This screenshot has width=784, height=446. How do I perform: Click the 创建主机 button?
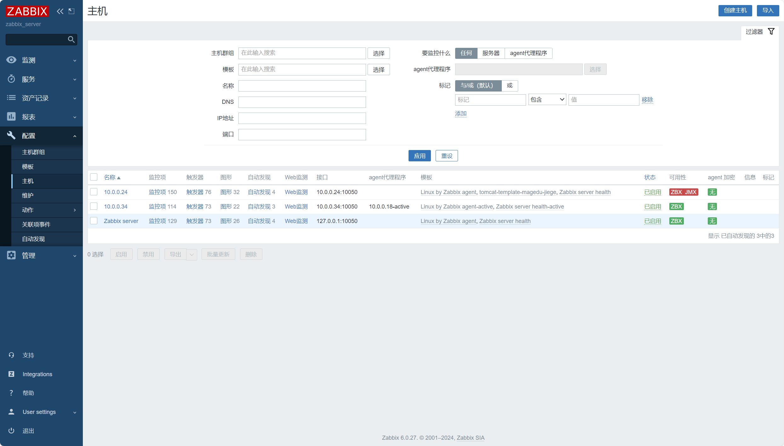[735, 10]
